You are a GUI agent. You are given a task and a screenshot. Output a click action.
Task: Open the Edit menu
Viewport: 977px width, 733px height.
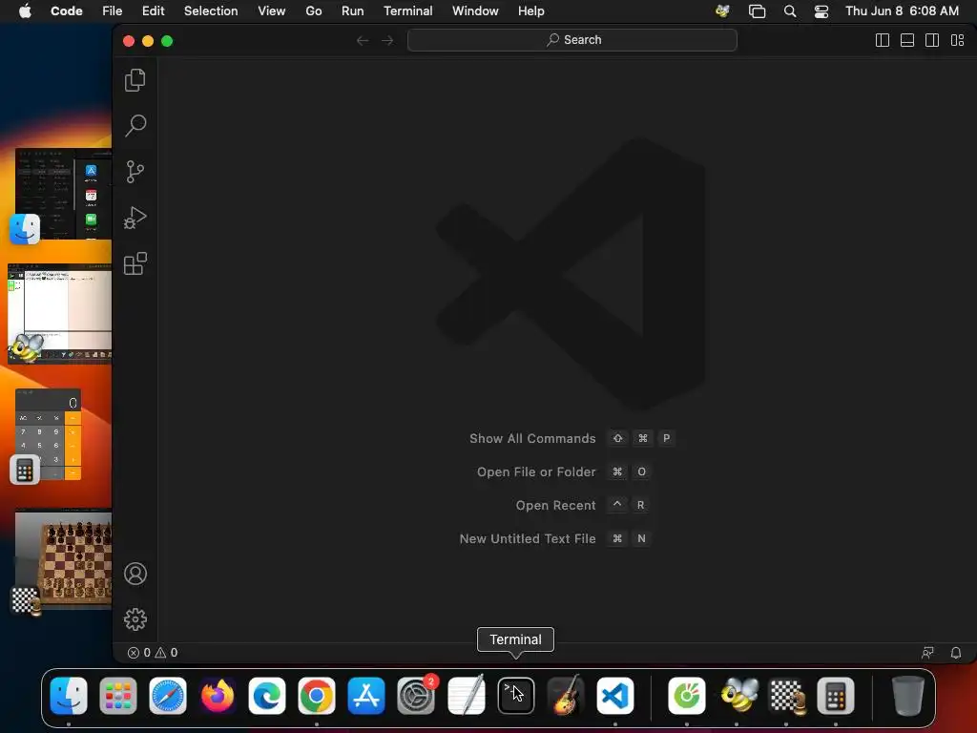tap(154, 11)
